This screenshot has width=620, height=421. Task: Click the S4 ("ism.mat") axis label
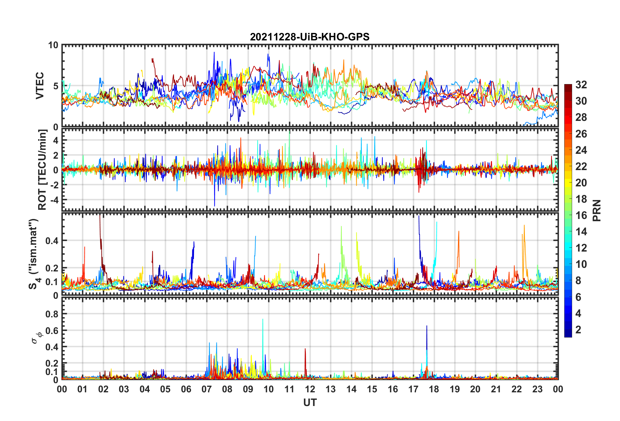point(34,254)
